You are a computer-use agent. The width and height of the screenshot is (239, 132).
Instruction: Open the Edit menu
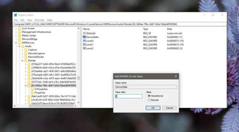(x=22, y=20)
